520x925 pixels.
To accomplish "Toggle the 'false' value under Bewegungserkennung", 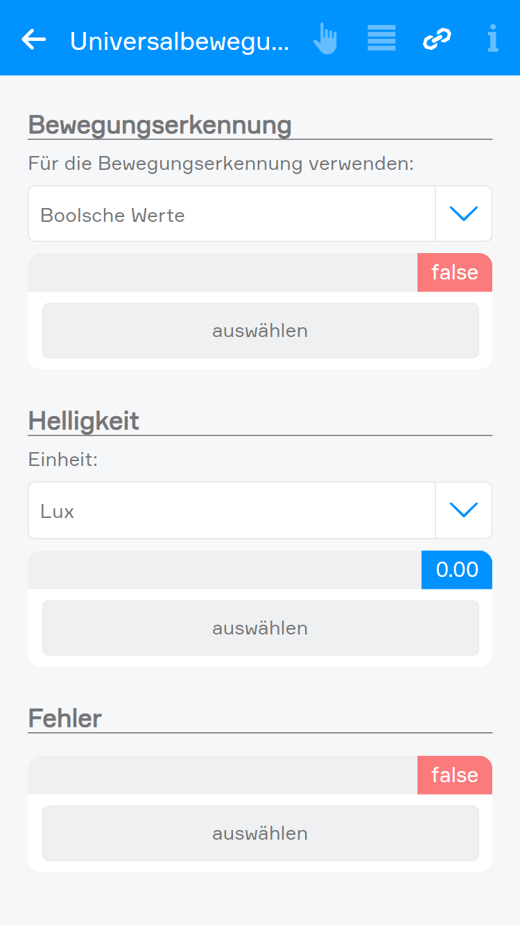I will (455, 273).
